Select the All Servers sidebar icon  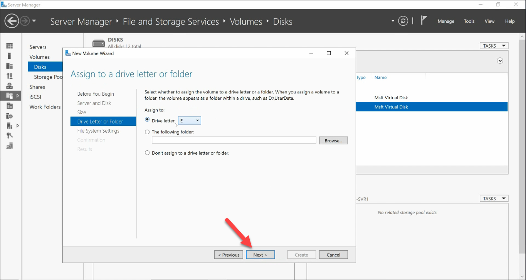pyautogui.click(x=10, y=66)
